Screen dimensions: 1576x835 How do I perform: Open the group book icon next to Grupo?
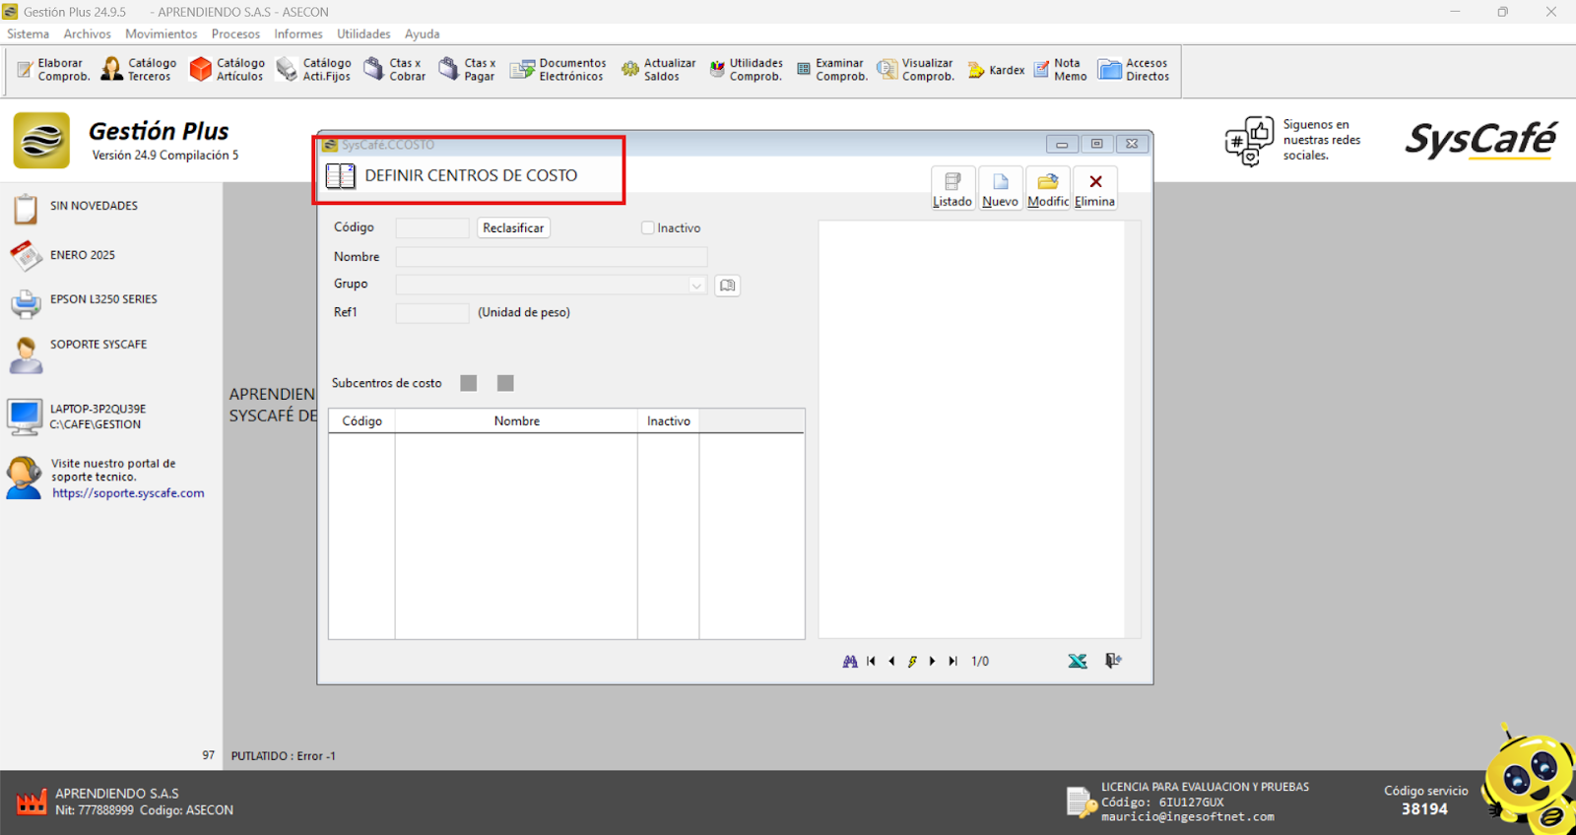point(727,286)
